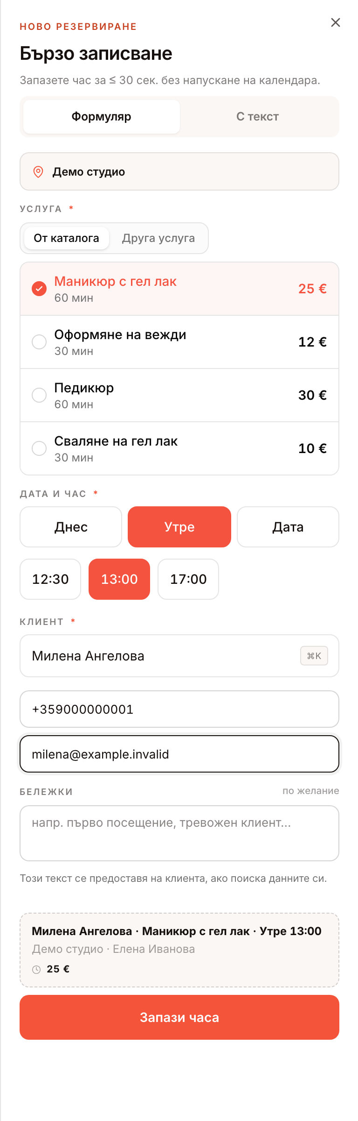Pick the 17:00 time slot
Viewport: 358px width, 1121px height.
[x=188, y=579]
